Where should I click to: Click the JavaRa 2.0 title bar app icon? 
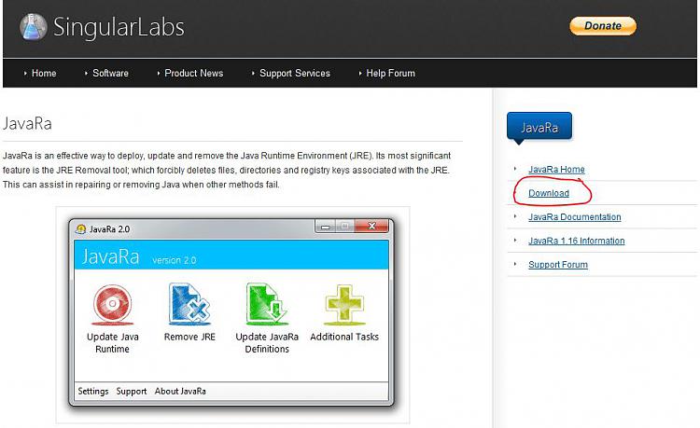click(x=81, y=229)
